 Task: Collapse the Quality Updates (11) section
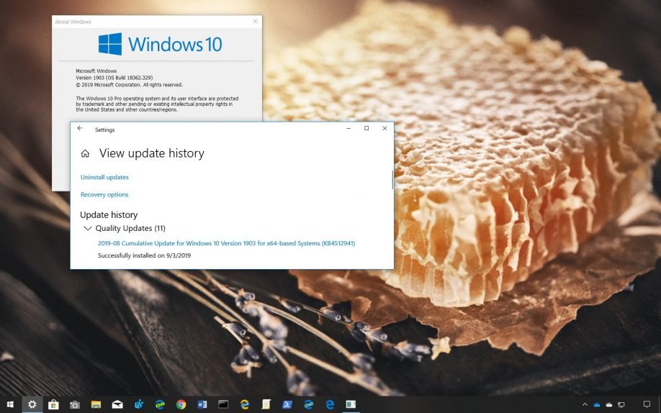[88, 228]
